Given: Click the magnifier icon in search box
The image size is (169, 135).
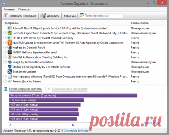Looking at the screenshot, I should [x=82, y=15].
